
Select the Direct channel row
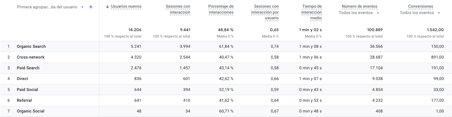(x=226, y=79)
